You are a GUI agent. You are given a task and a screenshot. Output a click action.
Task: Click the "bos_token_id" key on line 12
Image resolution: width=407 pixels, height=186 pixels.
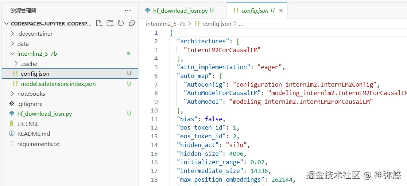[201, 127]
